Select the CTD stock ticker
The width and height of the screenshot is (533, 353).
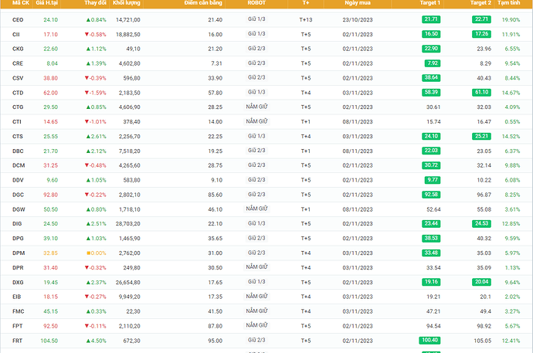click(18, 93)
